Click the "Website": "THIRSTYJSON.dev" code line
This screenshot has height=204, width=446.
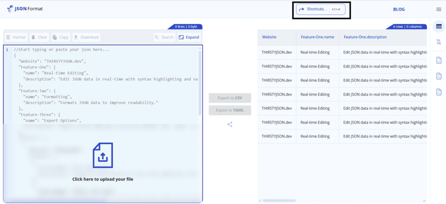(52, 61)
